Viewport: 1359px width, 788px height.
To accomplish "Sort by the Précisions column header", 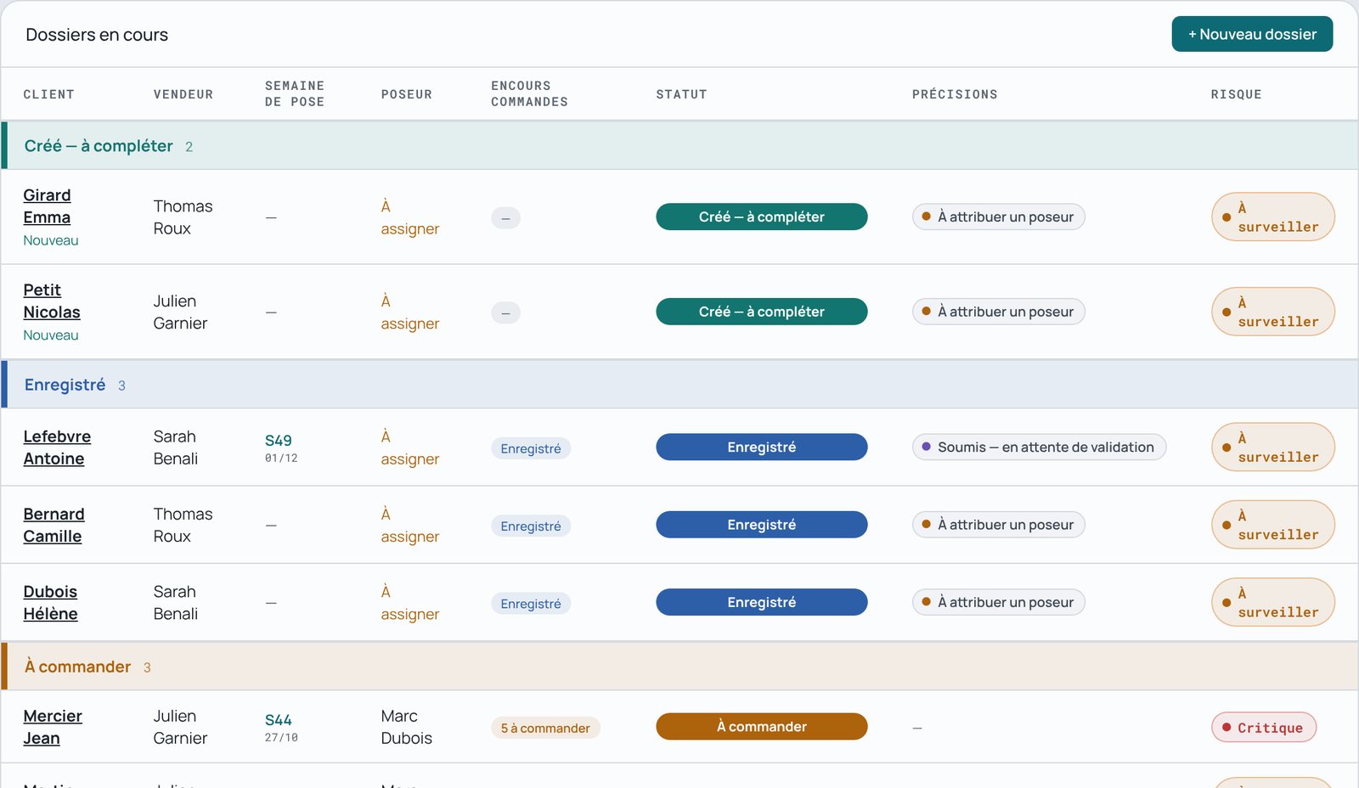I will [x=955, y=94].
